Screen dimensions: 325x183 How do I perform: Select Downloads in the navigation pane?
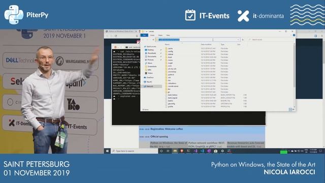pos(152,53)
